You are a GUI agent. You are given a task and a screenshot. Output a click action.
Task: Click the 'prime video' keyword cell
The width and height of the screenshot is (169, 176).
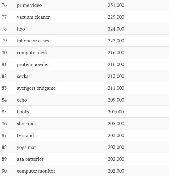point(29,5)
